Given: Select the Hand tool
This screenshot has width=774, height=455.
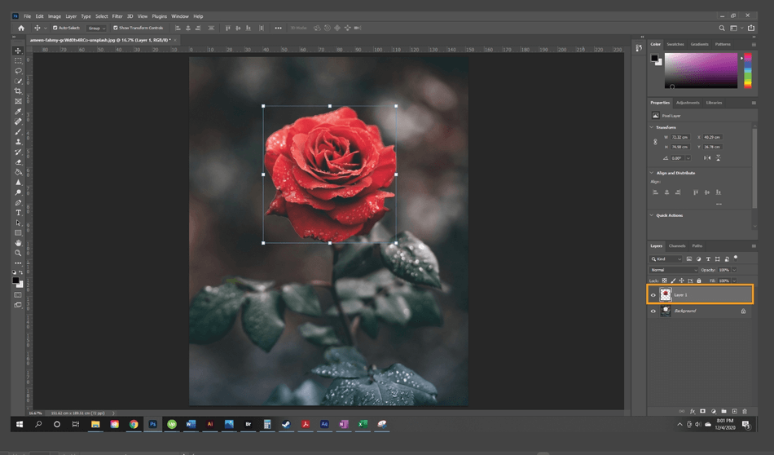Looking at the screenshot, I should 18,243.
